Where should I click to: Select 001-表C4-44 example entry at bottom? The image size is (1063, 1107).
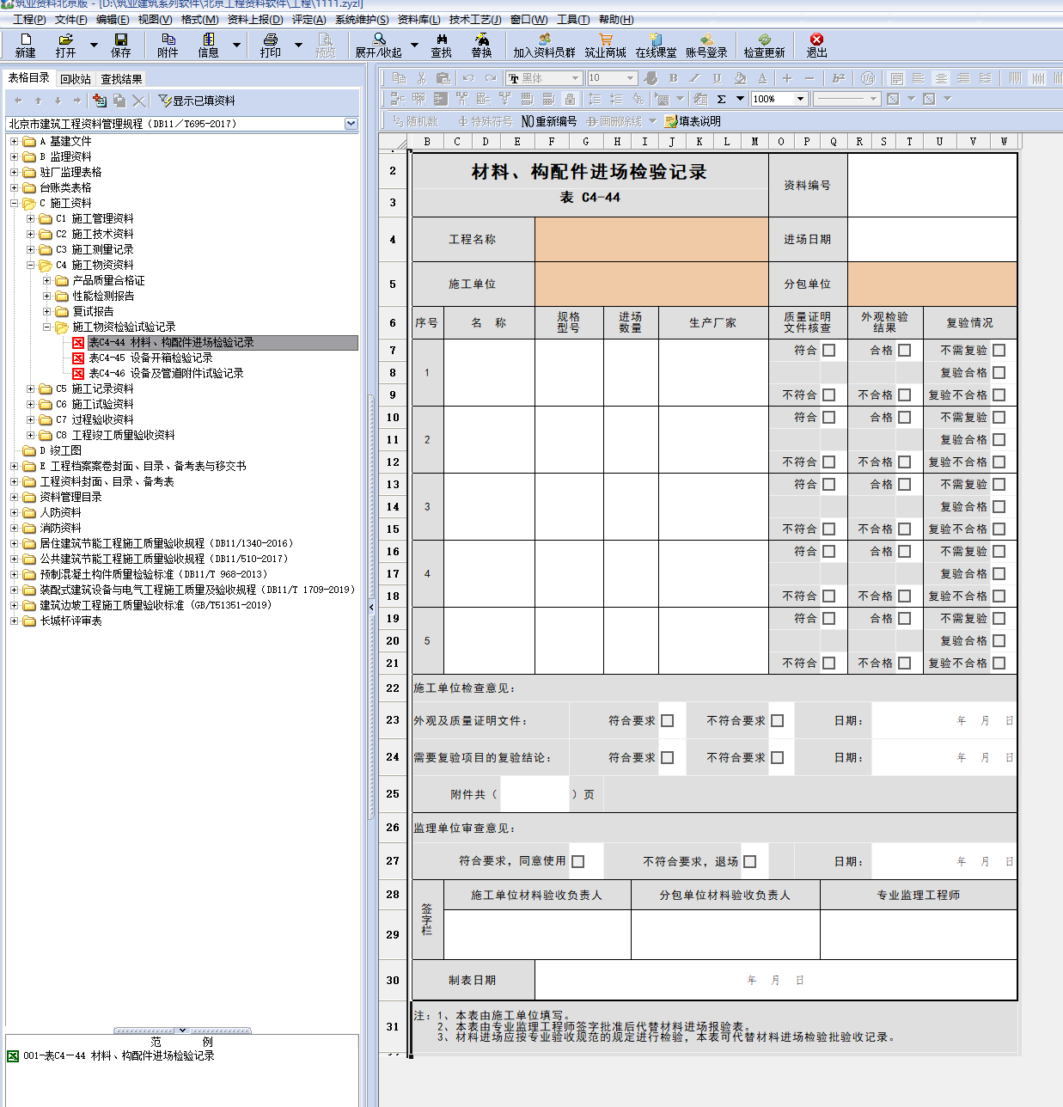[x=119, y=1055]
